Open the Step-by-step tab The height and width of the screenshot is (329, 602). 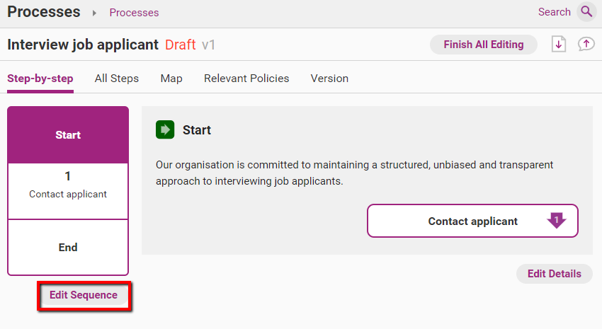coord(40,79)
